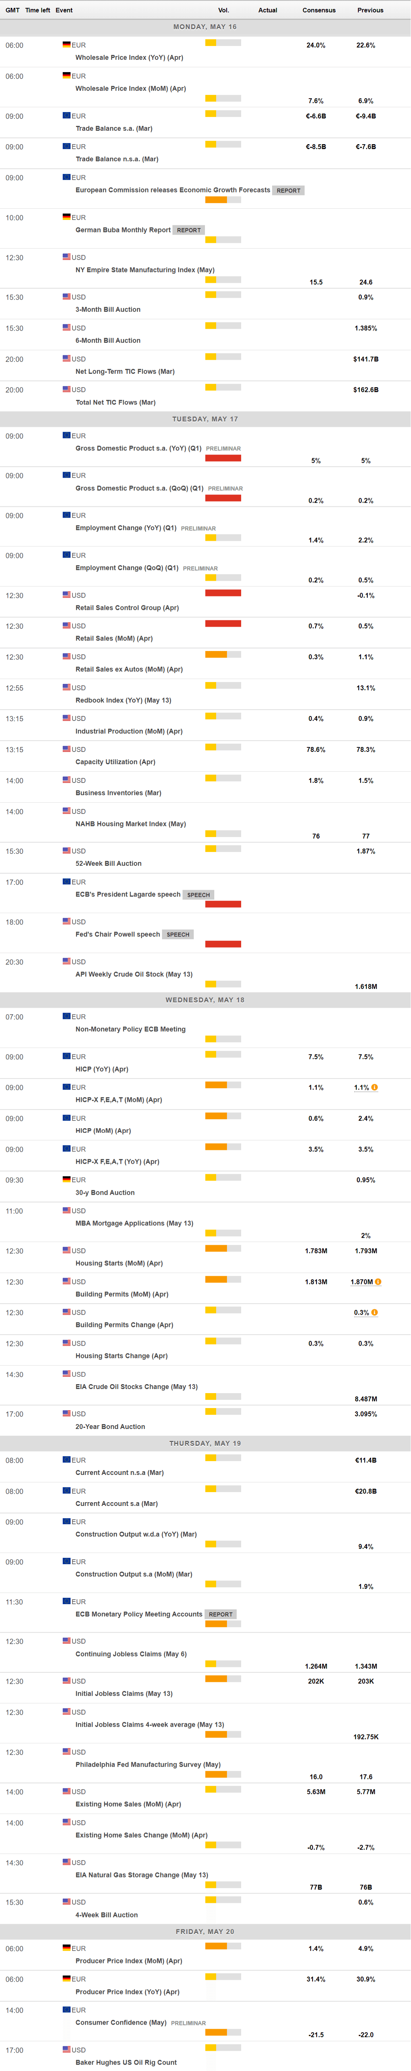
Task: Click US flag on Fed's Chair Powell speech row
Action: [67, 921]
